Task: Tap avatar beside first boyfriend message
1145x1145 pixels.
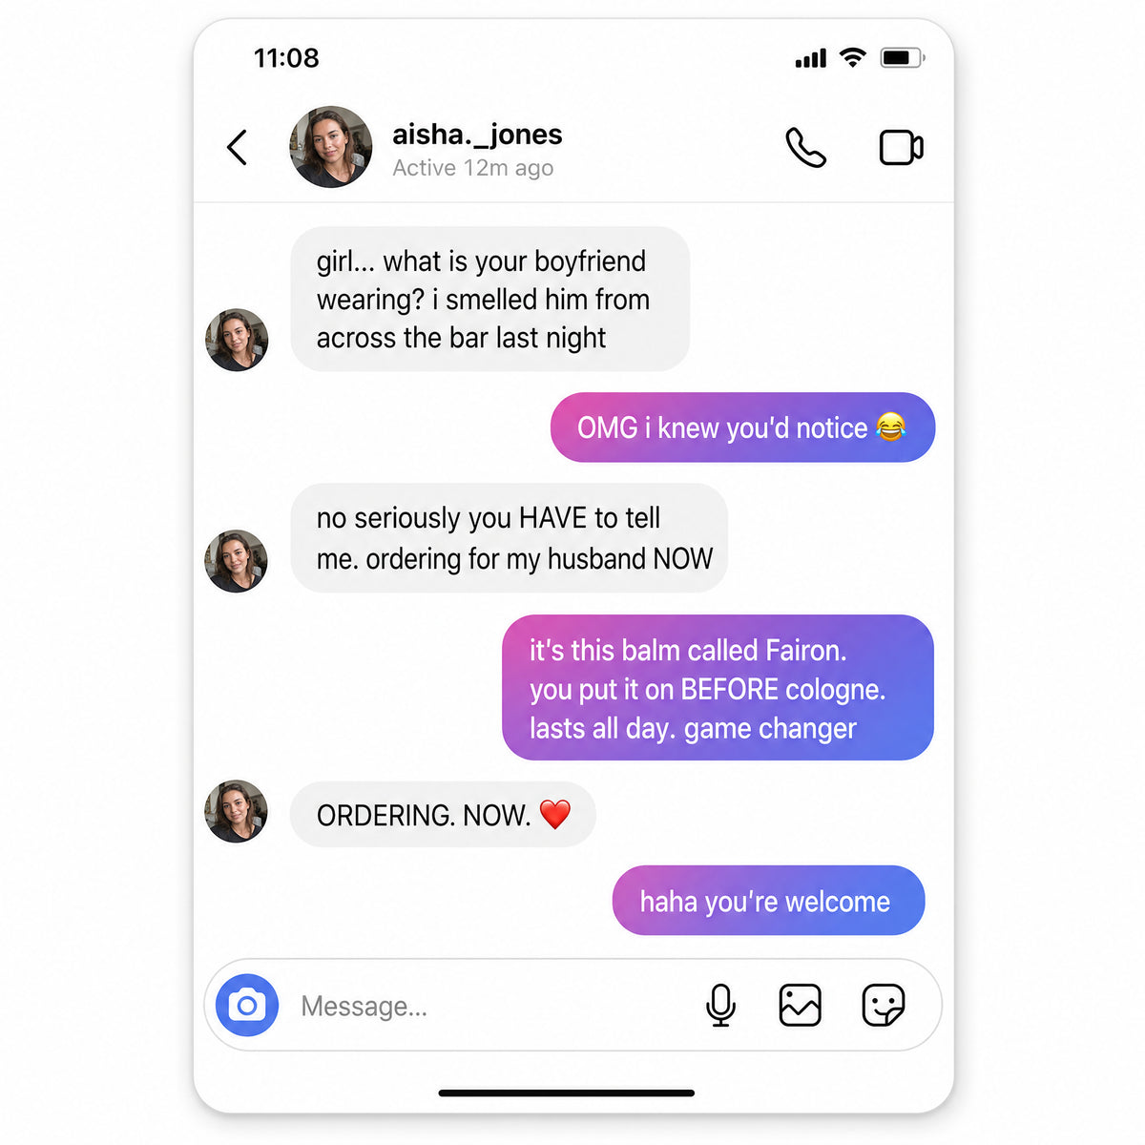Action: click(237, 340)
